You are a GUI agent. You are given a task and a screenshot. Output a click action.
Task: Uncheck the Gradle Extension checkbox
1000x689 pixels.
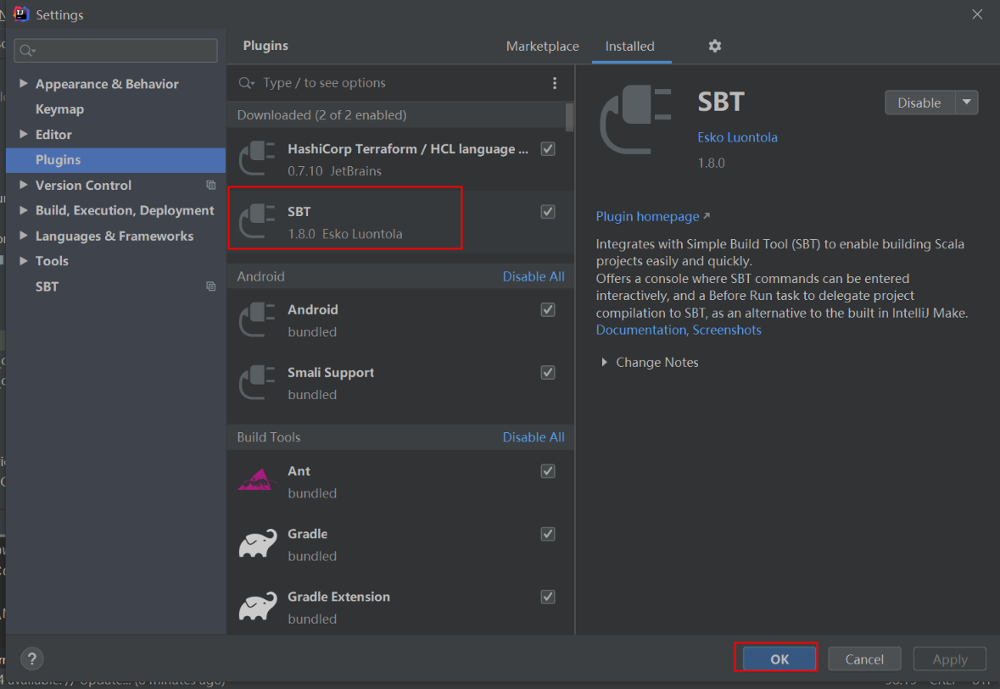click(548, 597)
